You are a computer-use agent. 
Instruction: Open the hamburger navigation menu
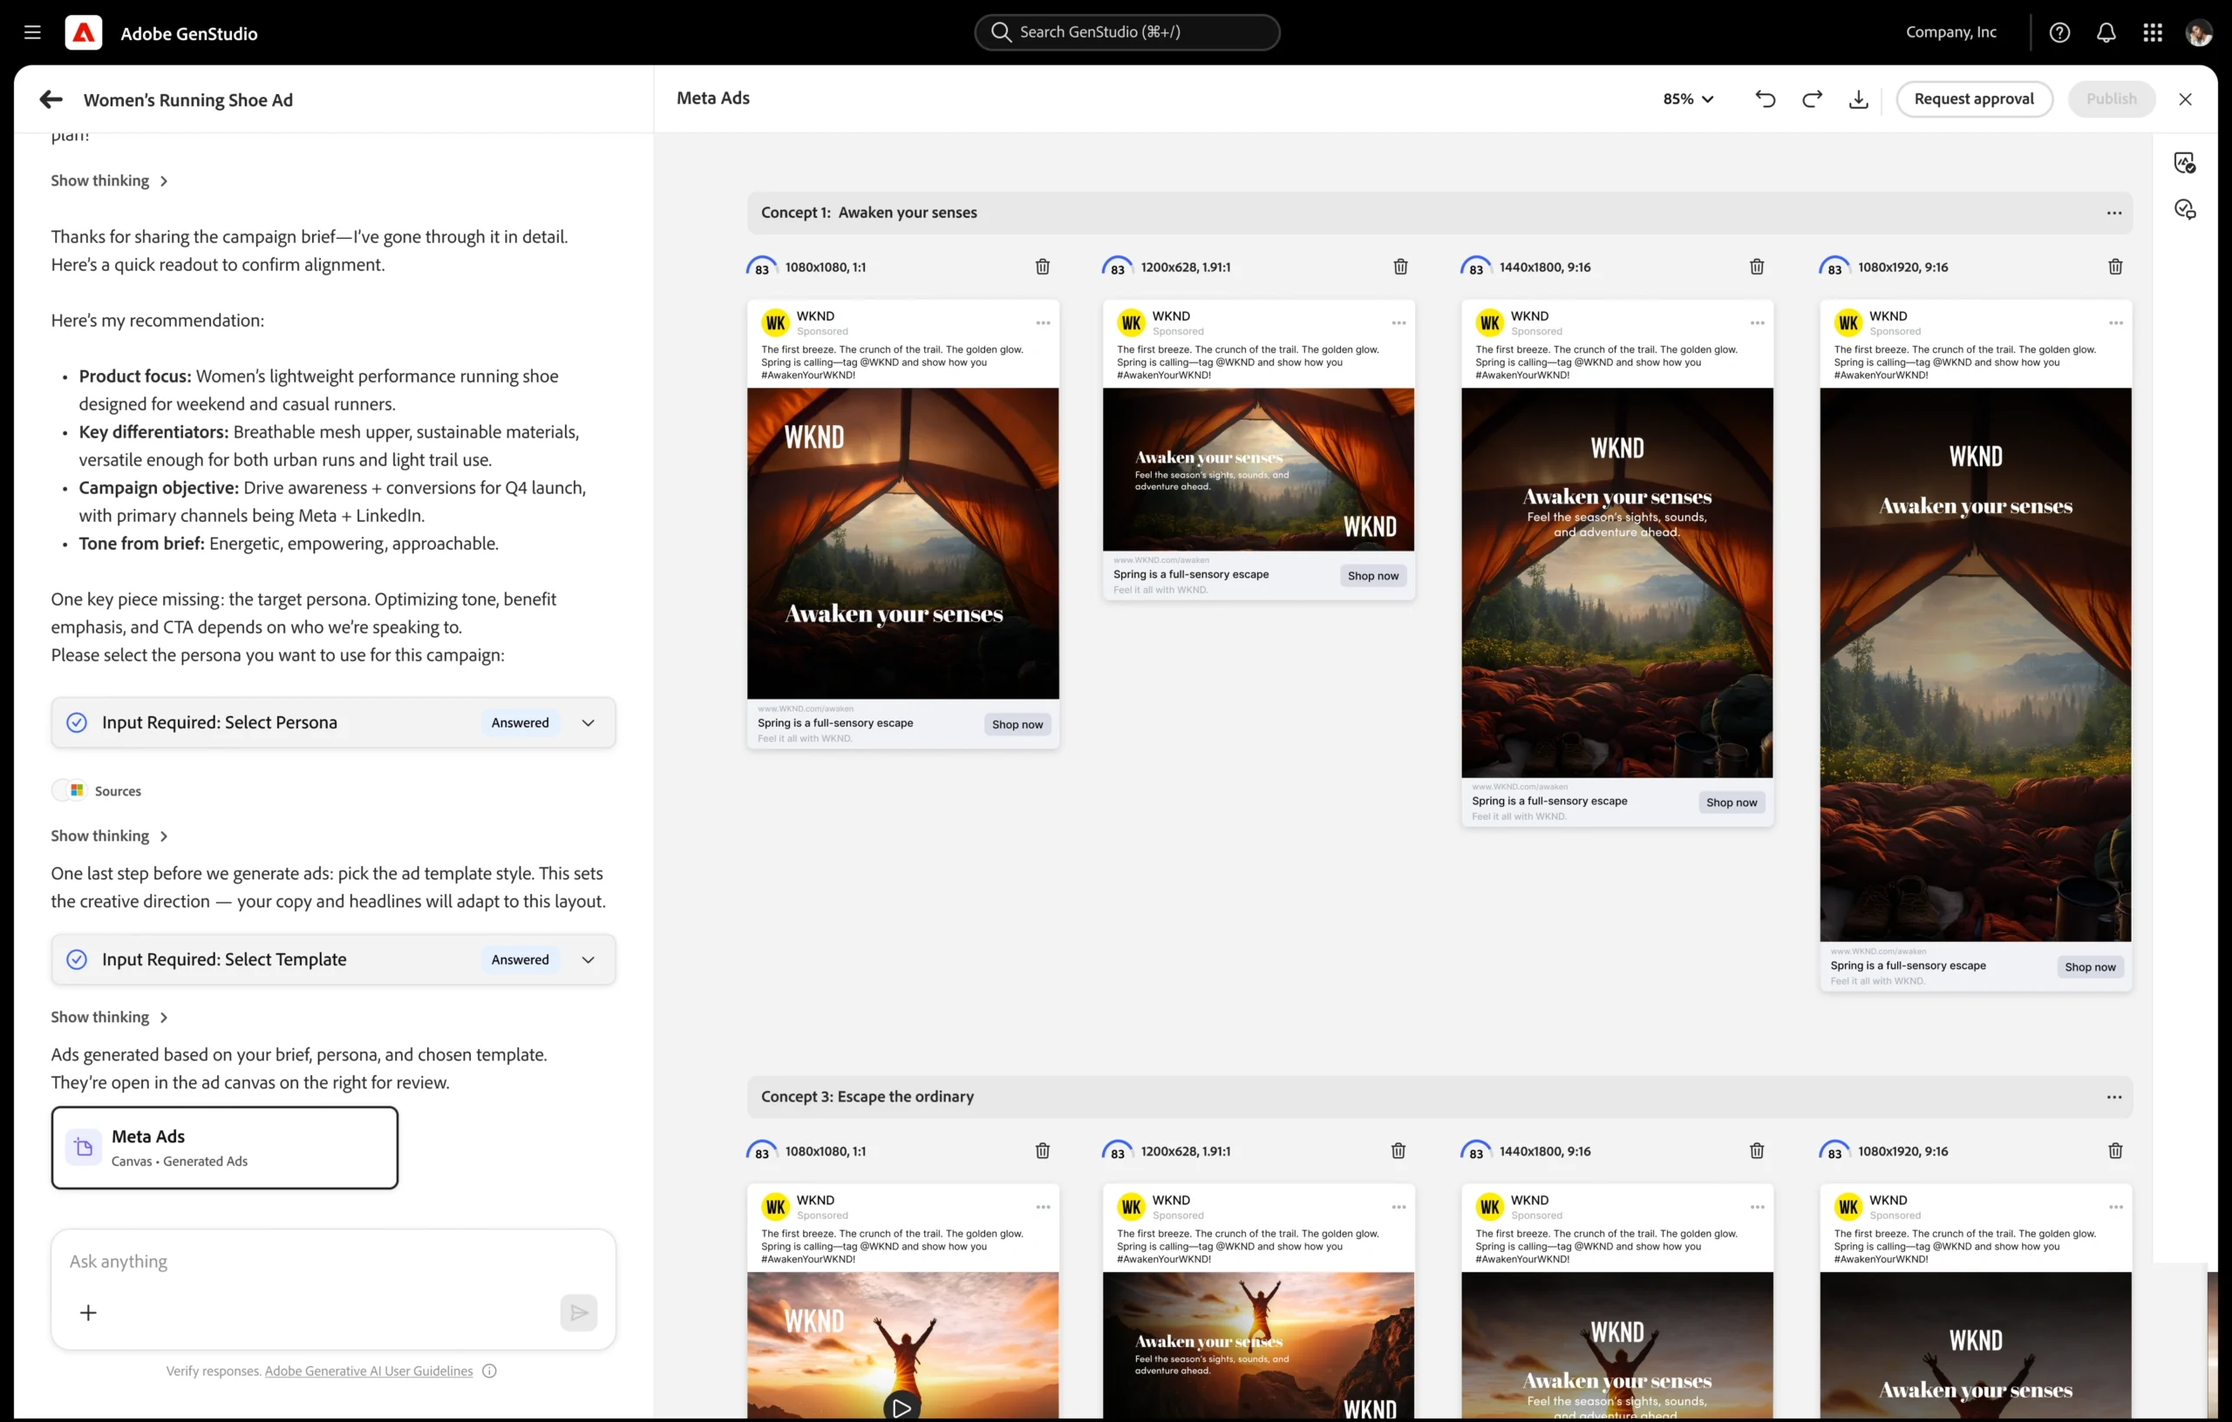point(32,32)
